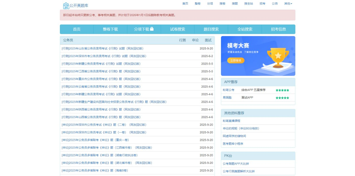Switch to the 申论 tab in 公务员 panel

(x=195, y=40)
